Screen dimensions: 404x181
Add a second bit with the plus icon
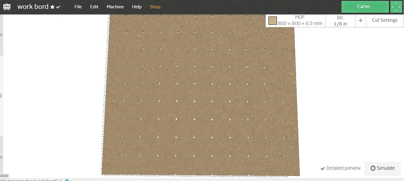[361, 21]
